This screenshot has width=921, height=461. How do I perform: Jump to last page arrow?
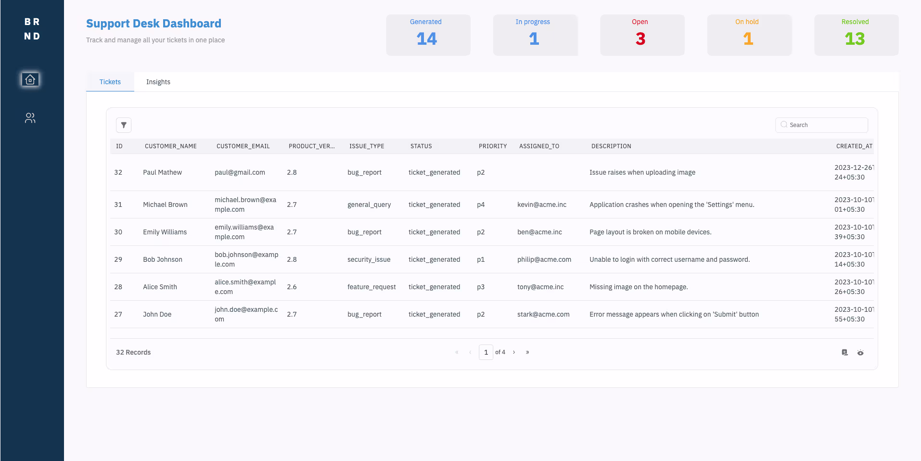[527, 352]
